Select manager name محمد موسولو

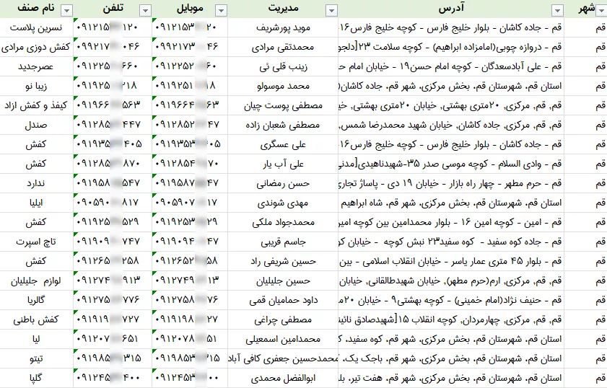pyautogui.click(x=283, y=86)
